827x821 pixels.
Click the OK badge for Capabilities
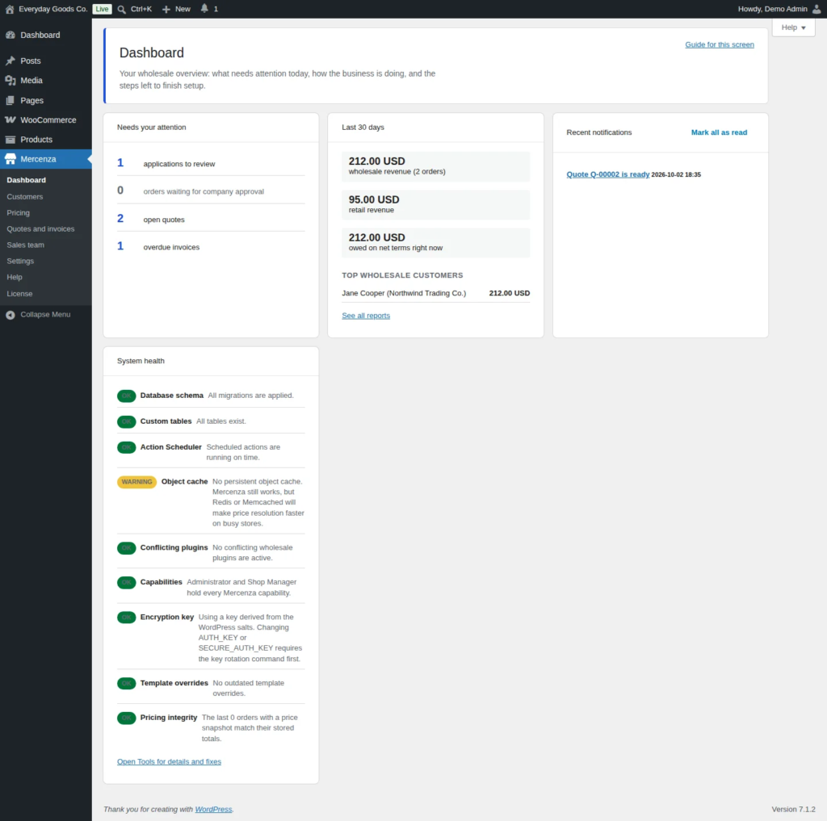tap(127, 582)
